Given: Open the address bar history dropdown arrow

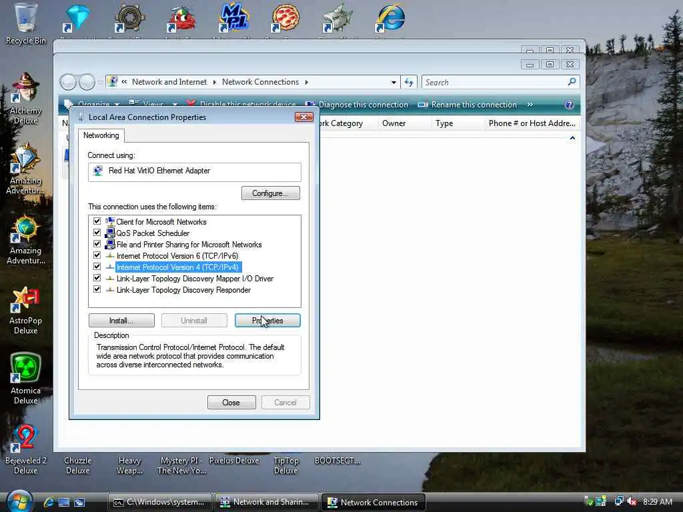Looking at the screenshot, I should tap(394, 82).
